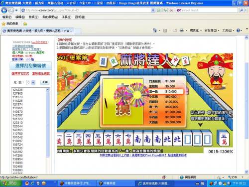This screenshot has width=249, height=187.
Task: Expand the 網頁 page menu dropdown
Action: click(196, 30)
